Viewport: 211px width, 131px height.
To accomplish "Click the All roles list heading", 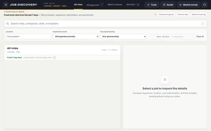I will pyautogui.click(x=13, y=48).
